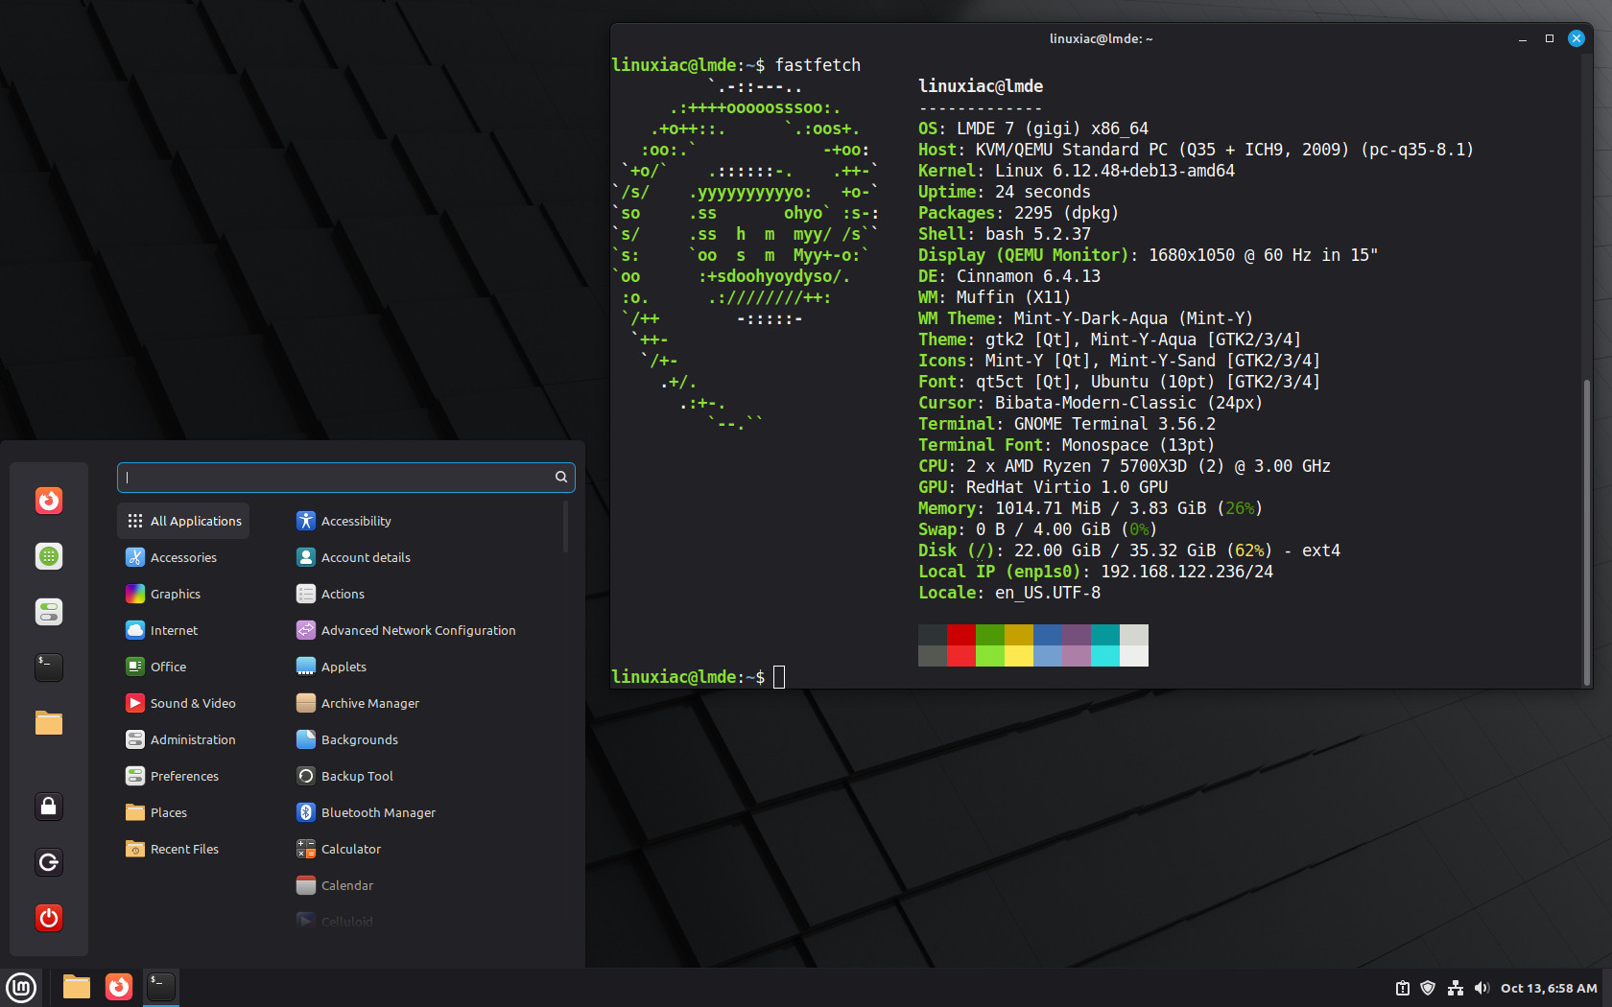Open Advanced Network Configuration
Viewport: 1612px width, 1007px height.
[417, 630]
